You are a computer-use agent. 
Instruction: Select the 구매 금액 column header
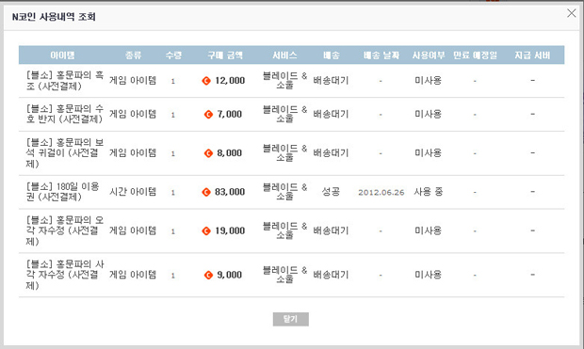(225, 56)
